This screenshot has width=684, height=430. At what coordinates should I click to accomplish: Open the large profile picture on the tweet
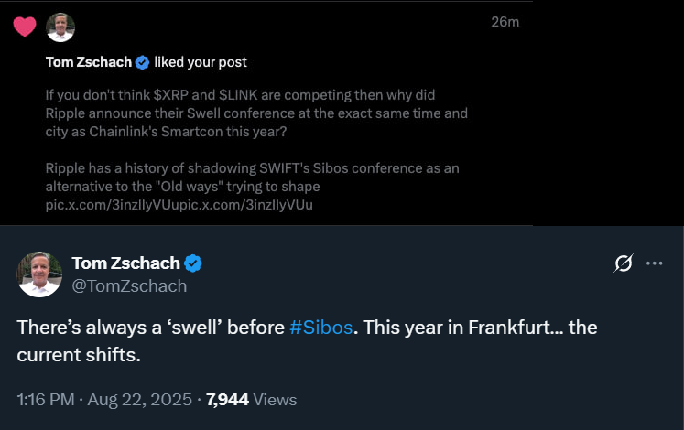coord(40,274)
